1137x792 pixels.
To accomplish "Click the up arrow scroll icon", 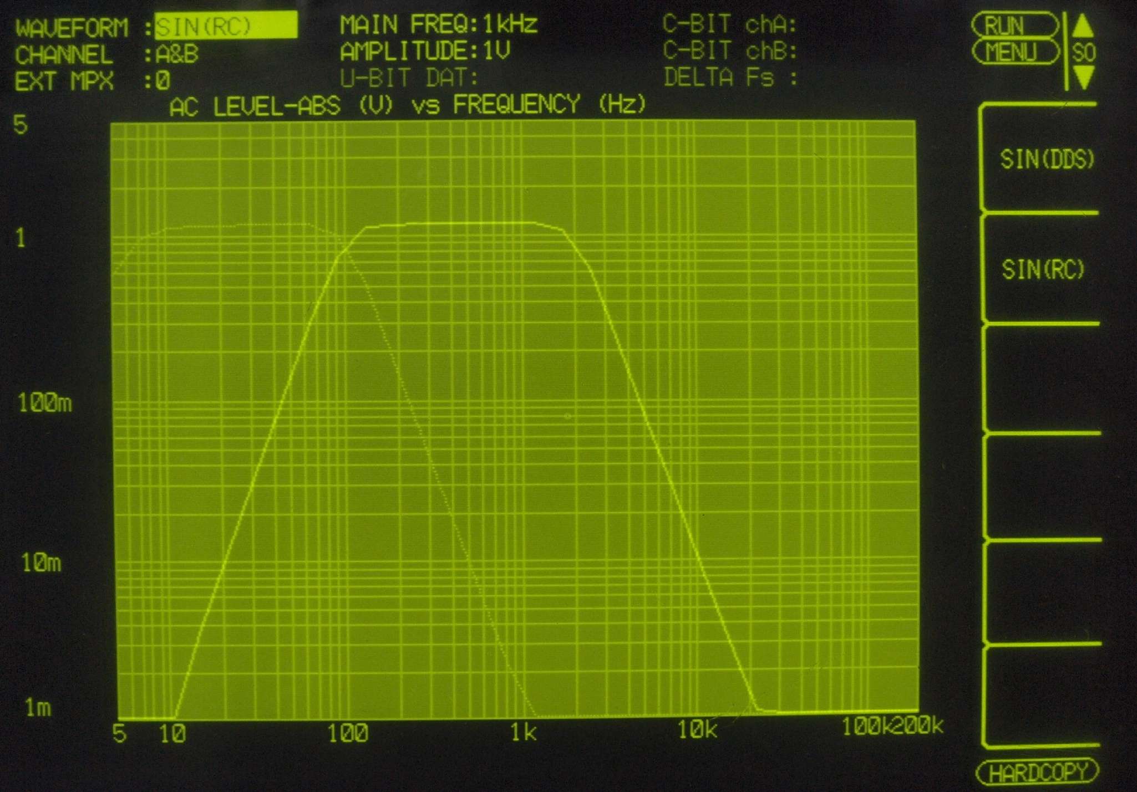I will [1083, 25].
